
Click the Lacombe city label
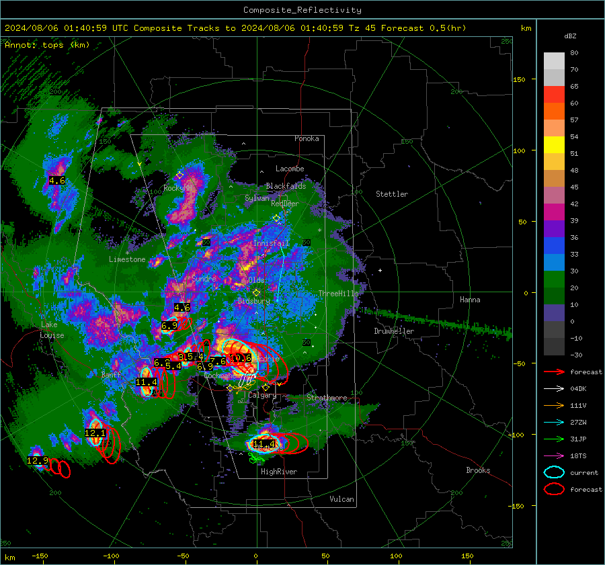coord(290,169)
